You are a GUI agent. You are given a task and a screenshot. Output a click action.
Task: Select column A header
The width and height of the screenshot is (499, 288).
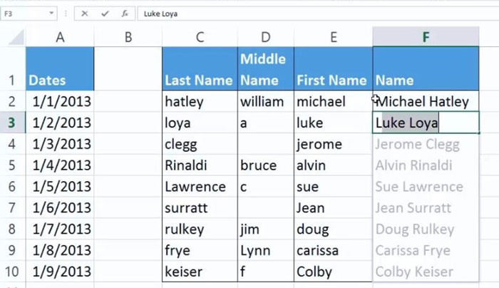60,37
